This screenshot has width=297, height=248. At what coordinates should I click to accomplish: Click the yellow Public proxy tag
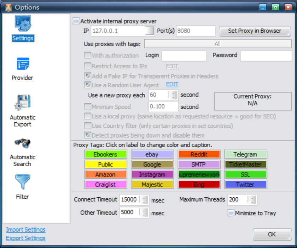(105, 164)
